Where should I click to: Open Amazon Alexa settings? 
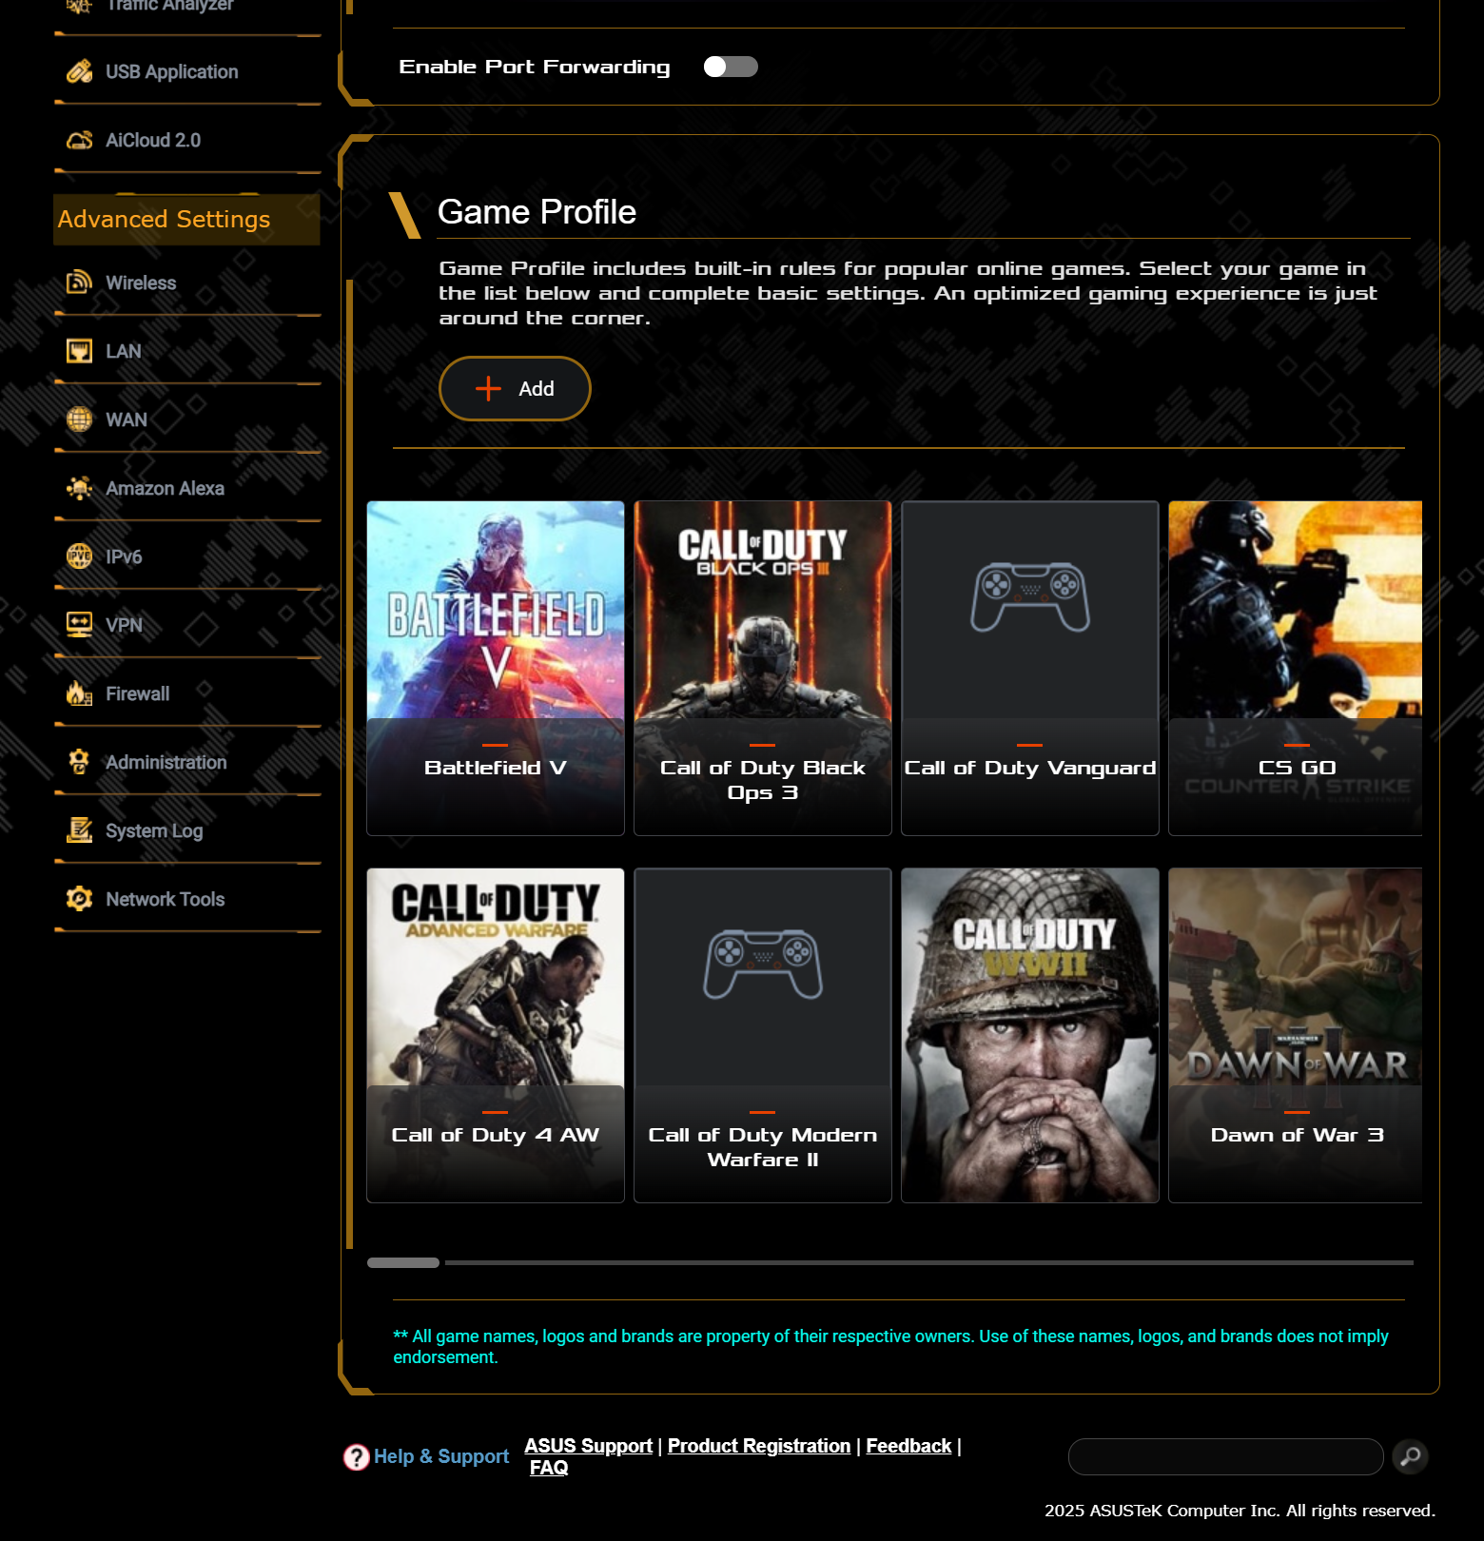tap(187, 488)
